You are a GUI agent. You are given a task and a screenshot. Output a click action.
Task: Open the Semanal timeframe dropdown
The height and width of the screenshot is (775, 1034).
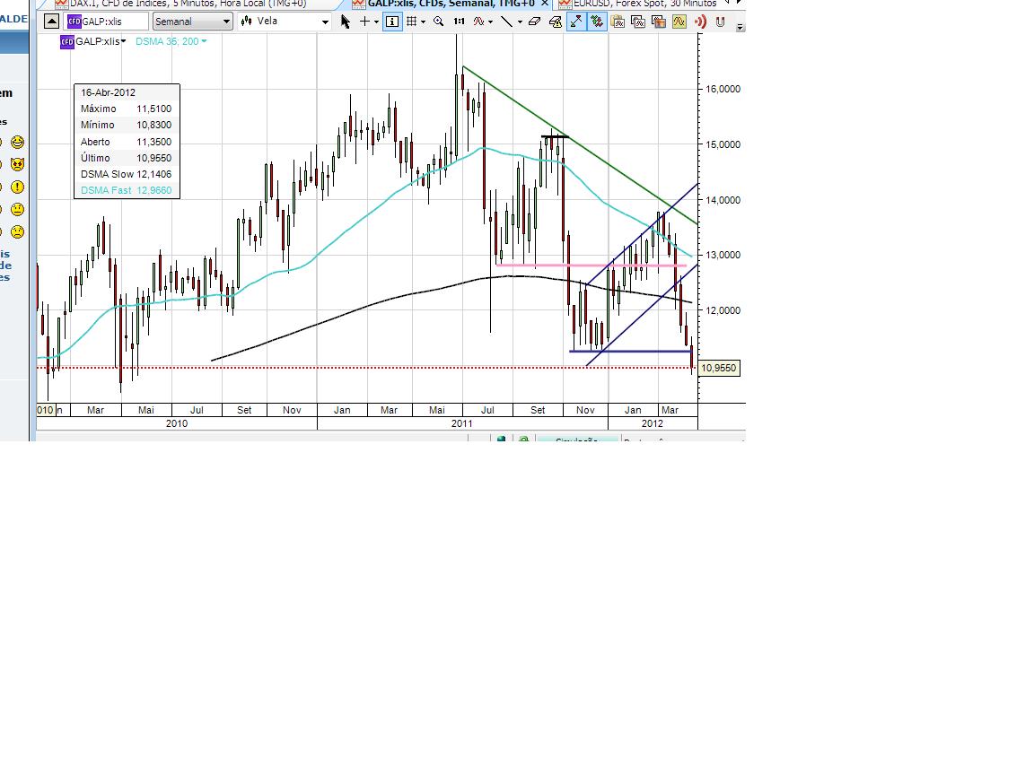point(192,22)
